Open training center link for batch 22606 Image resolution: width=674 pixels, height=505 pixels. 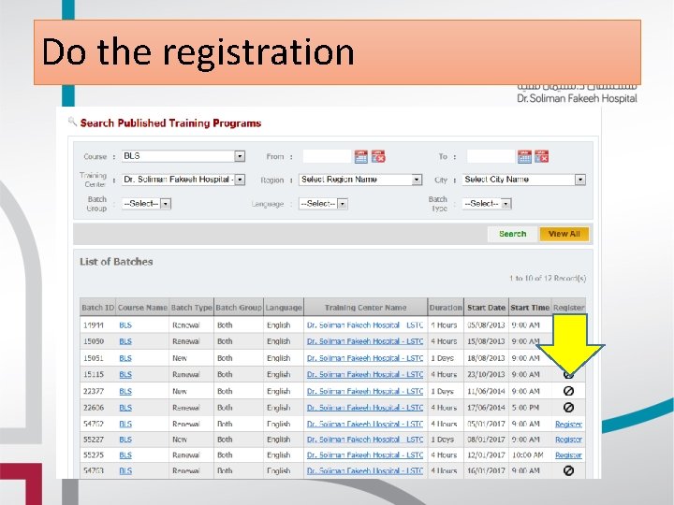pos(365,407)
